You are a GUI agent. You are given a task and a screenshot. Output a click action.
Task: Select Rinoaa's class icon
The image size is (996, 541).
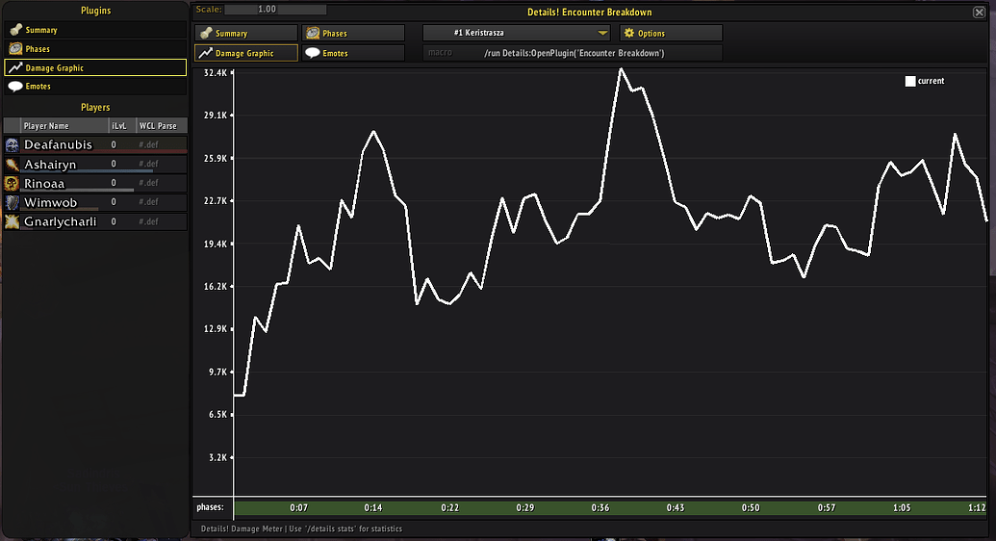point(13,184)
